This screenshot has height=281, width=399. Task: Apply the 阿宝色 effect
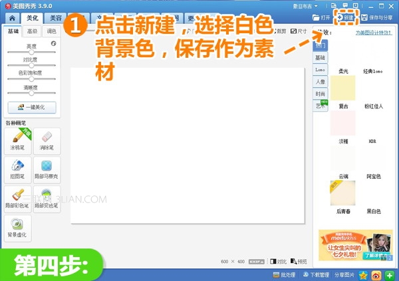pyautogui.click(x=373, y=162)
